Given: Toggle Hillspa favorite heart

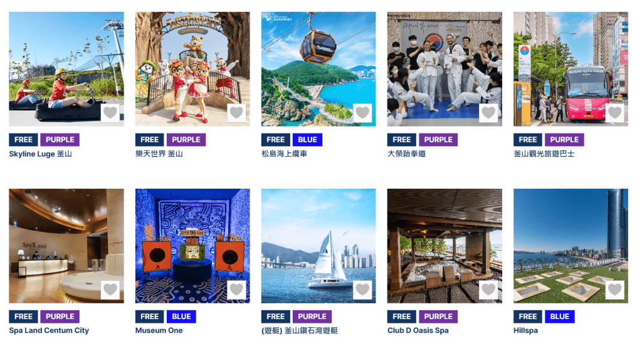Looking at the screenshot, I should coord(614,290).
